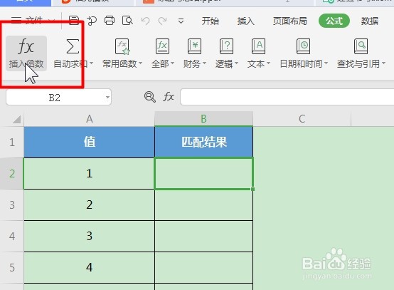Switch to the Page Layout (页面布局) tab
Viewport: 394px width, 290px height.
tap(290, 21)
